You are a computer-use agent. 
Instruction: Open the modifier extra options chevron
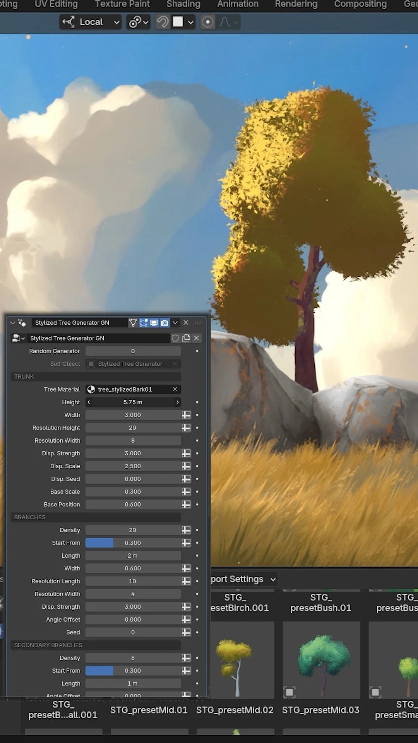175,323
